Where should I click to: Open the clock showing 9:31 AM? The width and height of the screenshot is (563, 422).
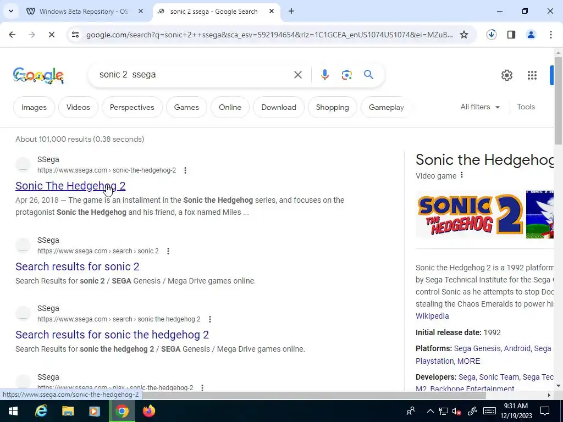(516, 411)
